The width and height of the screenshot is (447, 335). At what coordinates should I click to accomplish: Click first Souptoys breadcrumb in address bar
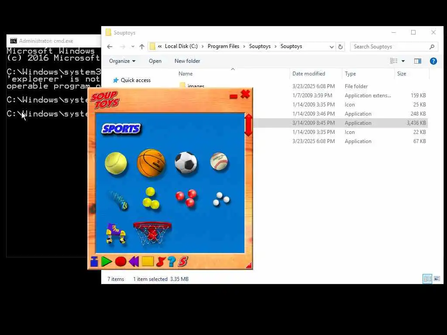click(260, 46)
